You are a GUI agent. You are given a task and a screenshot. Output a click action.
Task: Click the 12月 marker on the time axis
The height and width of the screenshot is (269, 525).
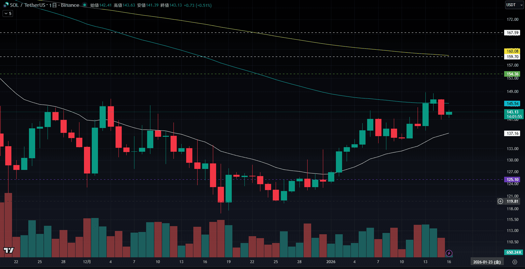[87, 262]
